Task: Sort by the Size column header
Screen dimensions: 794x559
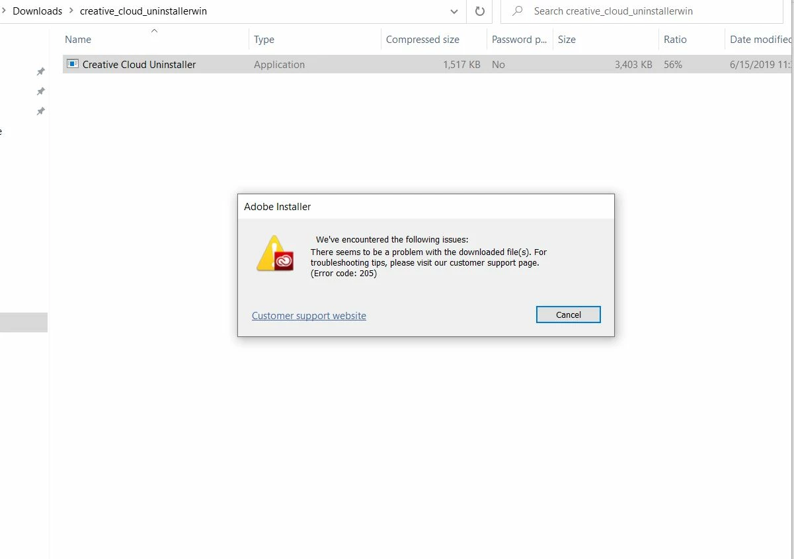Action: pos(567,40)
